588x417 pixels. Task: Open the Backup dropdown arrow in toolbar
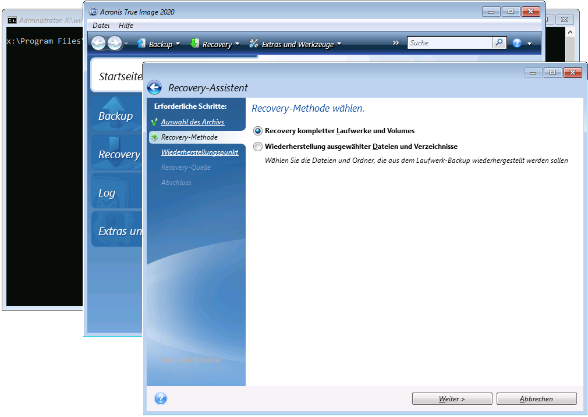click(x=178, y=44)
